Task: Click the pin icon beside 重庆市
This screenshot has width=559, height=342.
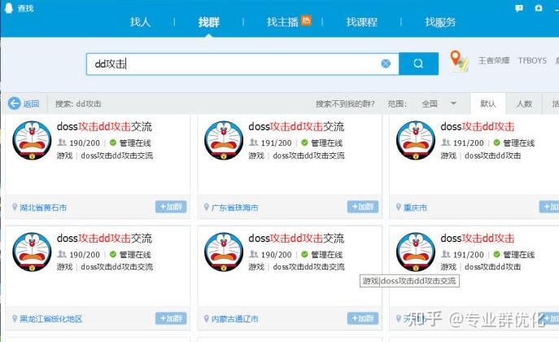Action: pyautogui.click(x=398, y=207)
